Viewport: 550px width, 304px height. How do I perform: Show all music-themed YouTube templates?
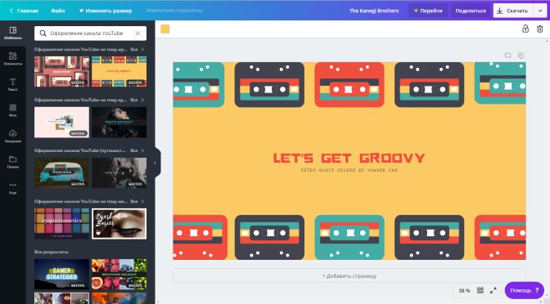[137, 49]
